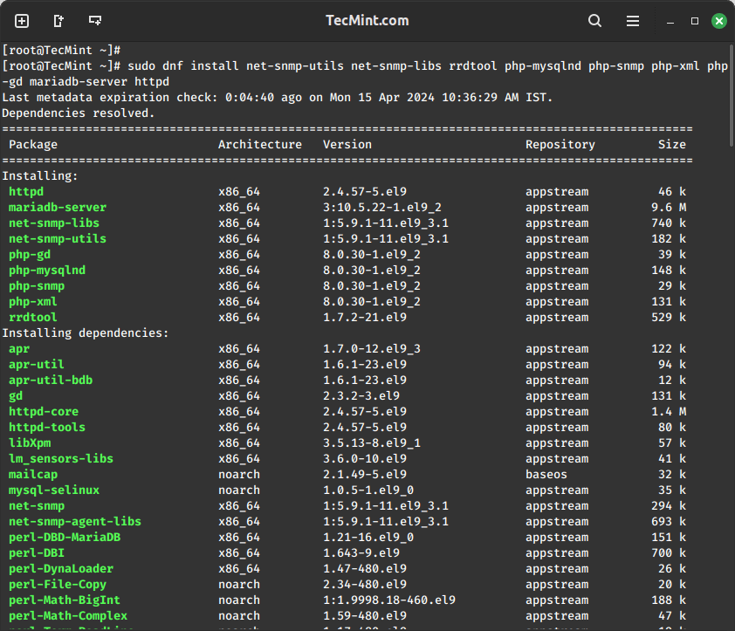Click the 1.4 M size of httpd-core
The width and height of the screenshot is (735, 631).
coord(669,412)
